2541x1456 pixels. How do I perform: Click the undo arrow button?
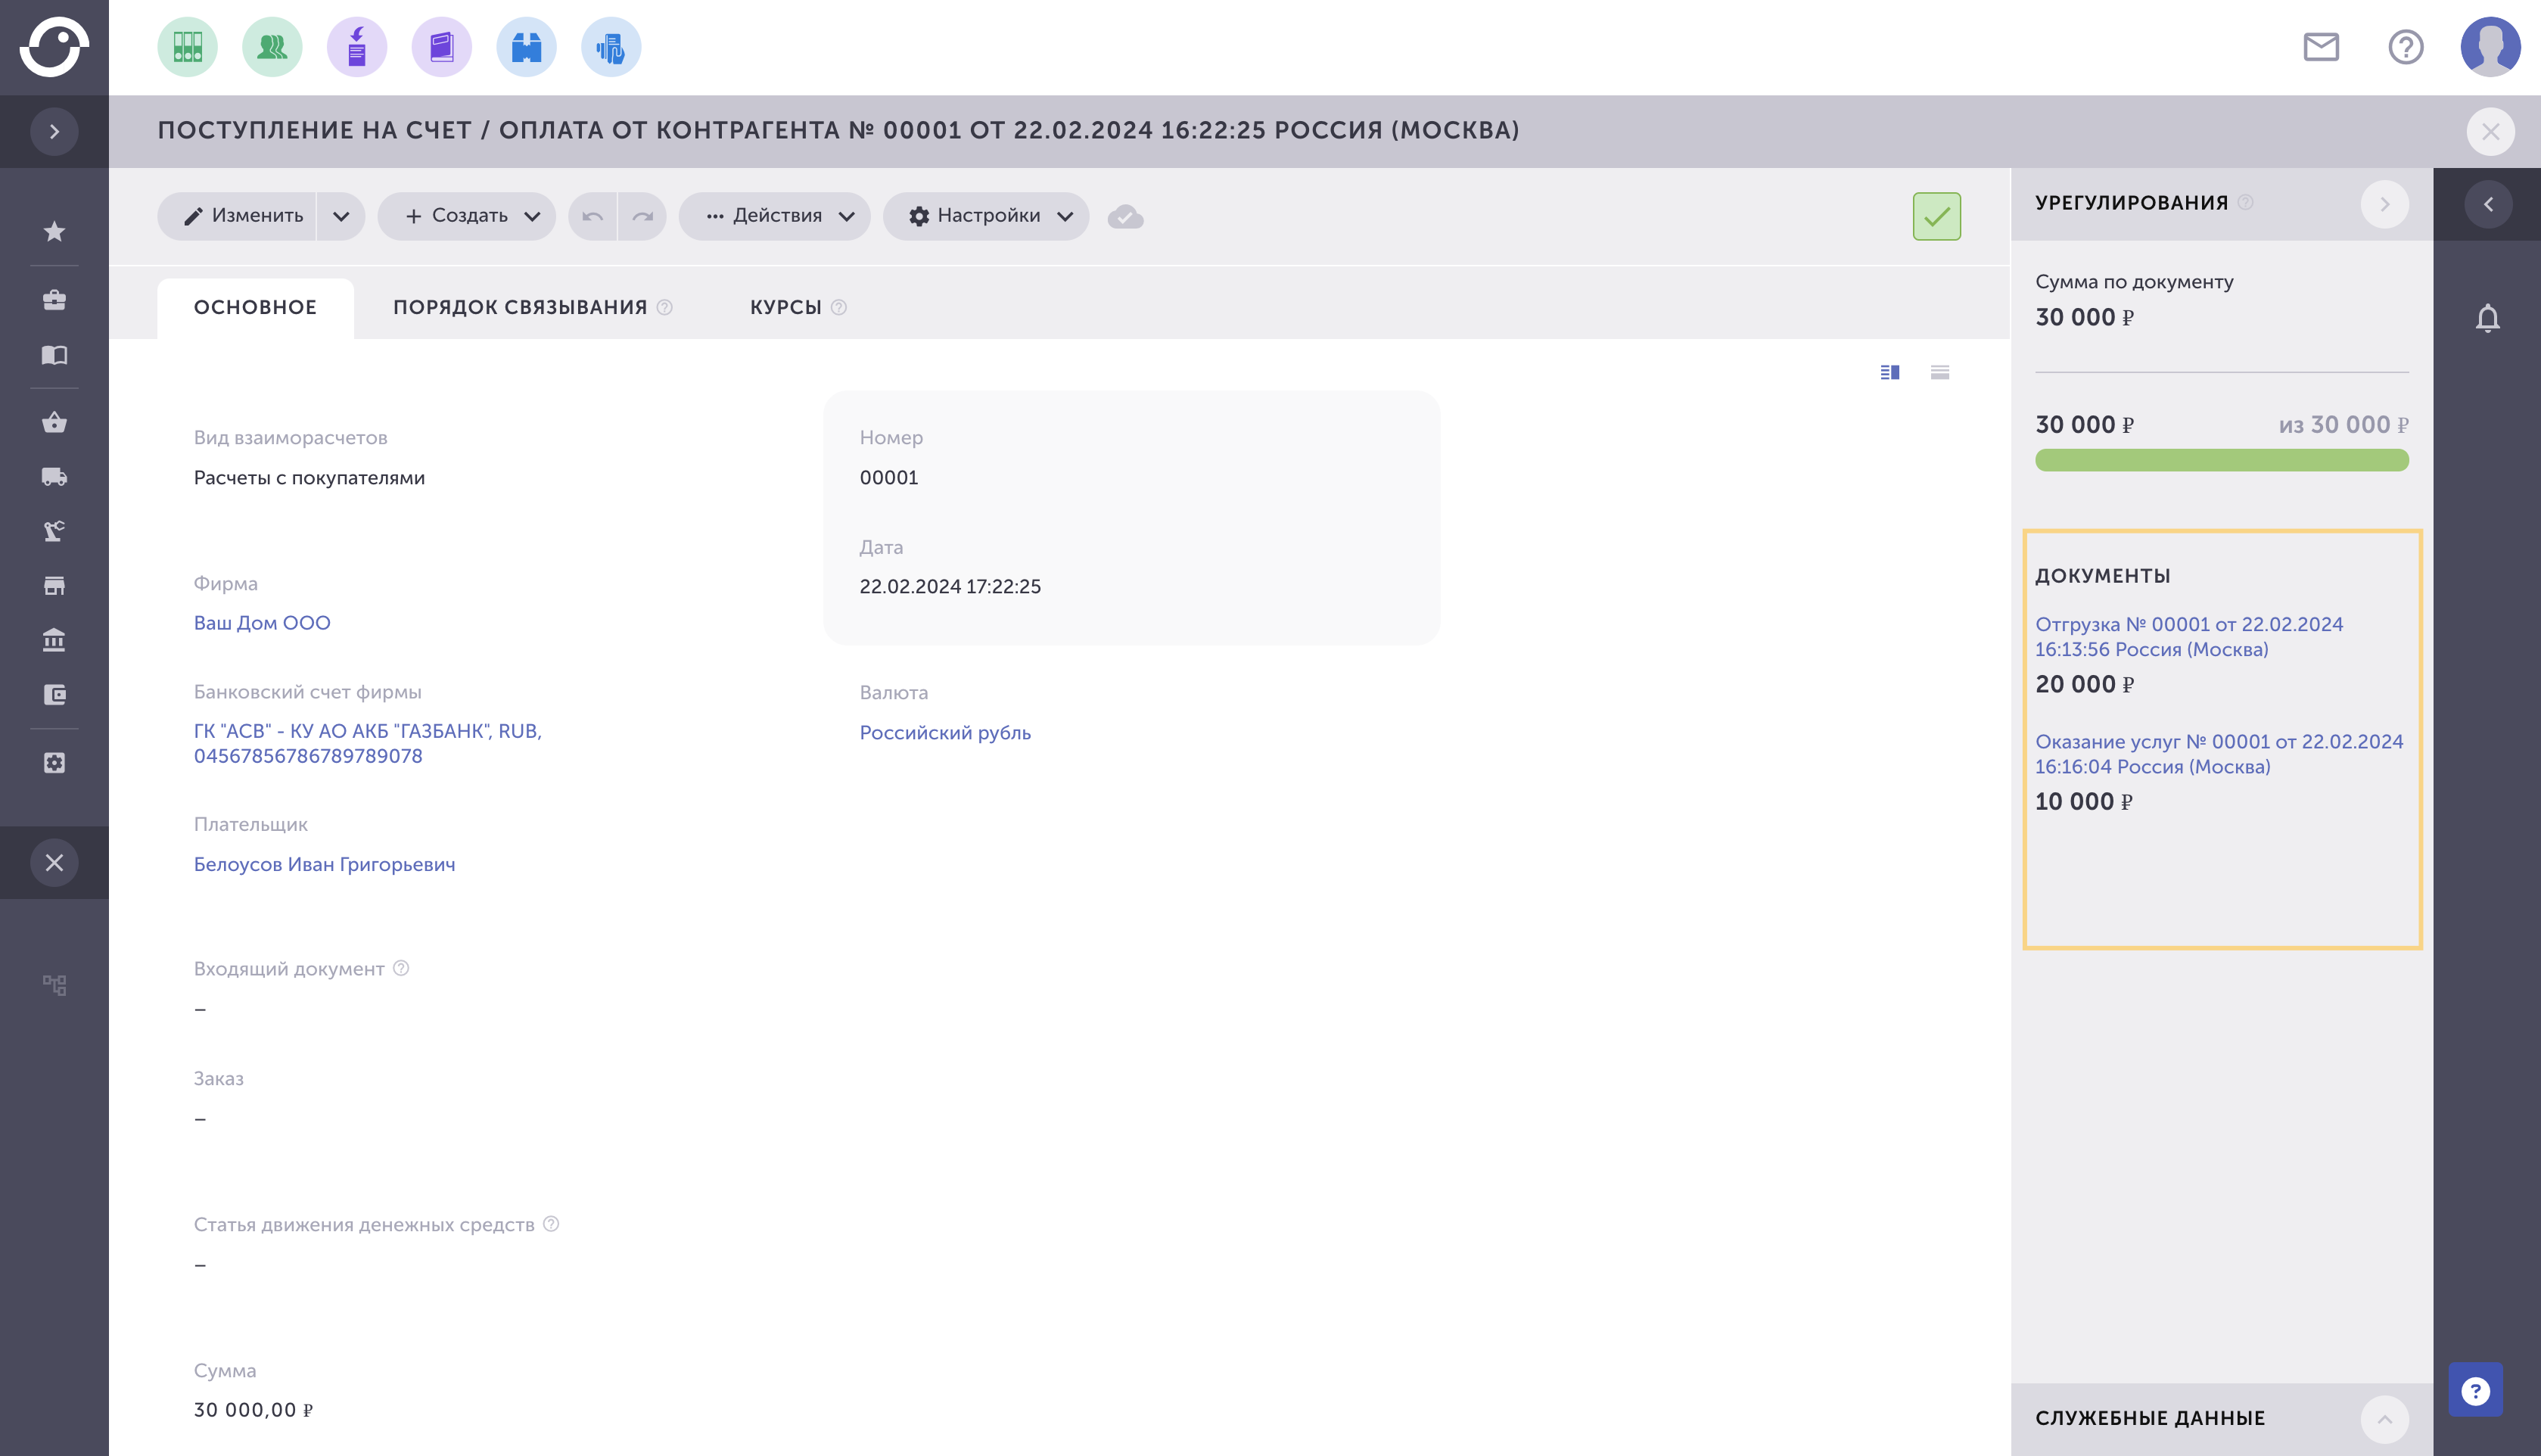click(592, 216)
